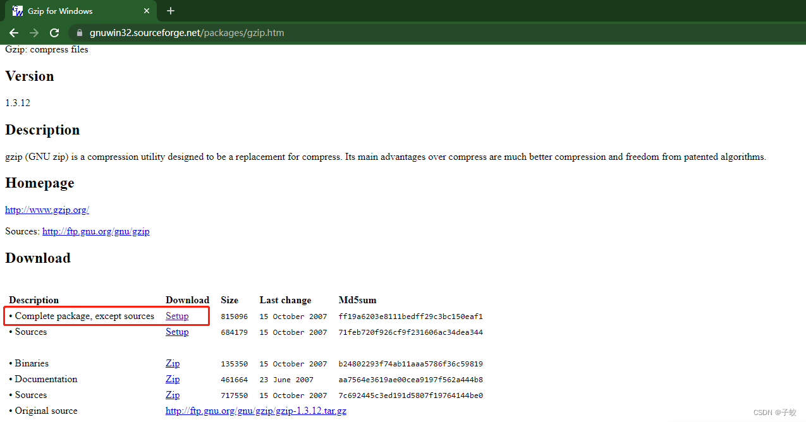Open the http://www.gzip.org/ homepage link
Image resolution: width=806 pixels, height=422 pixels.
(x=47, y=209)
